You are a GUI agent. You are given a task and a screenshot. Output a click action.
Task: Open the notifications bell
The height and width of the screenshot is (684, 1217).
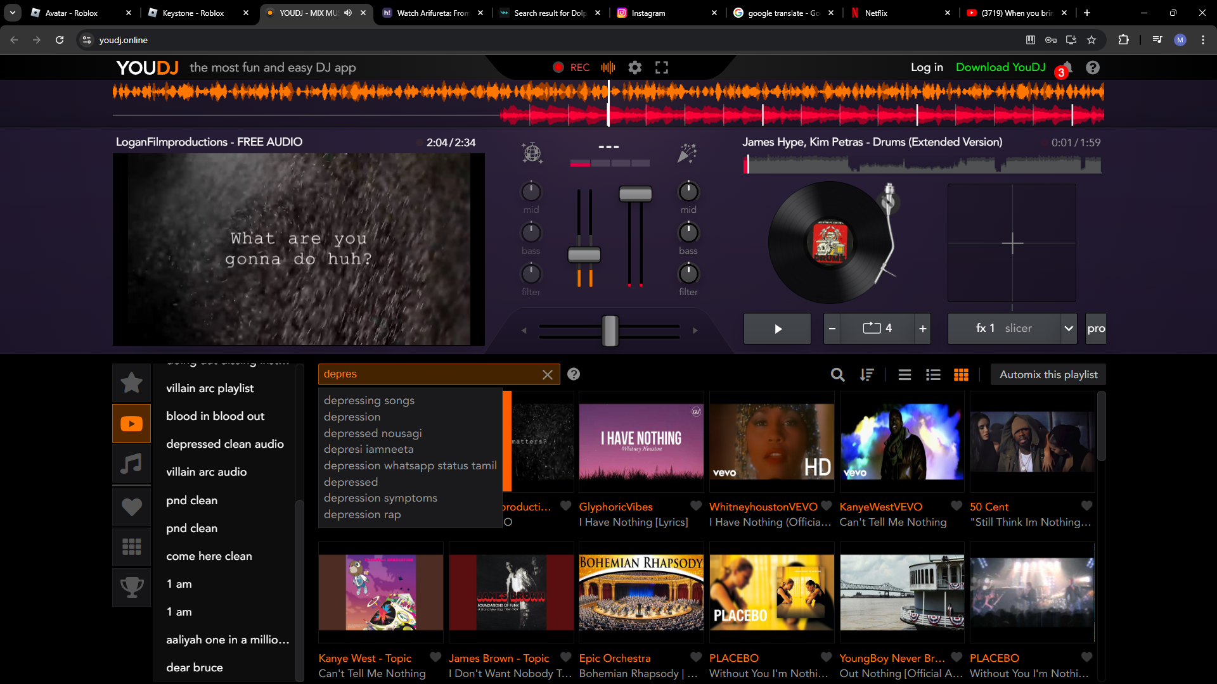click(1067, 67)
